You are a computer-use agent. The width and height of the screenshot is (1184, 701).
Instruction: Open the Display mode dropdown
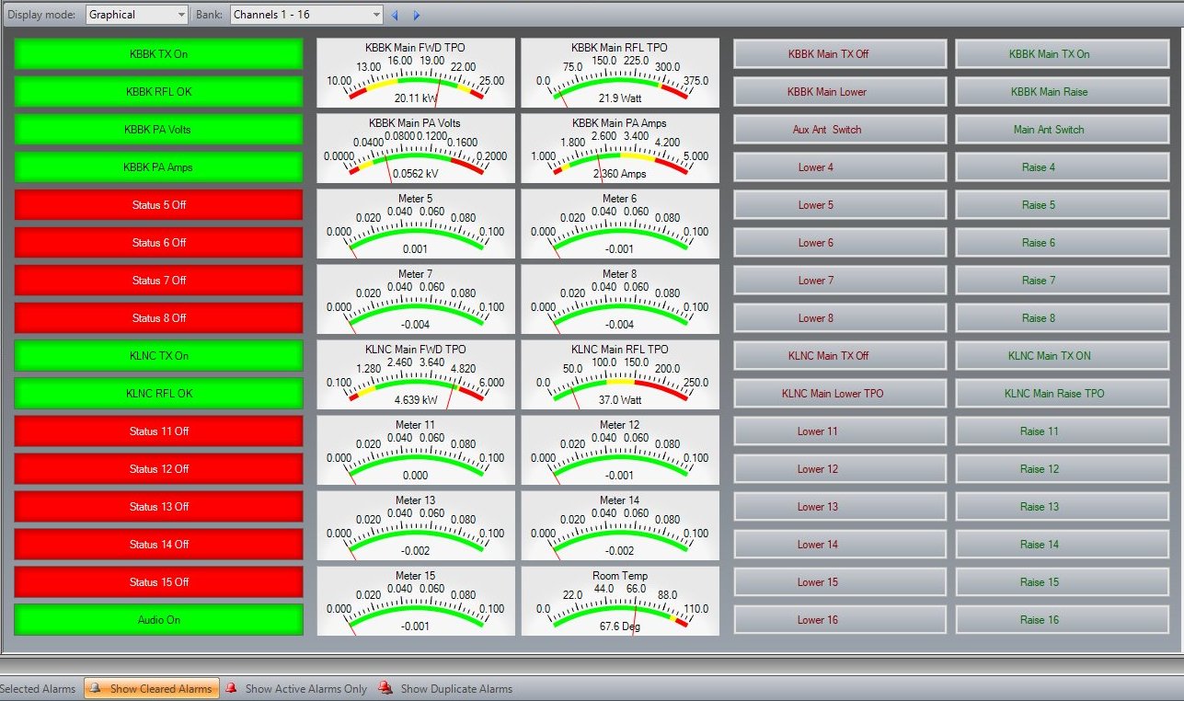coord(136,15)
